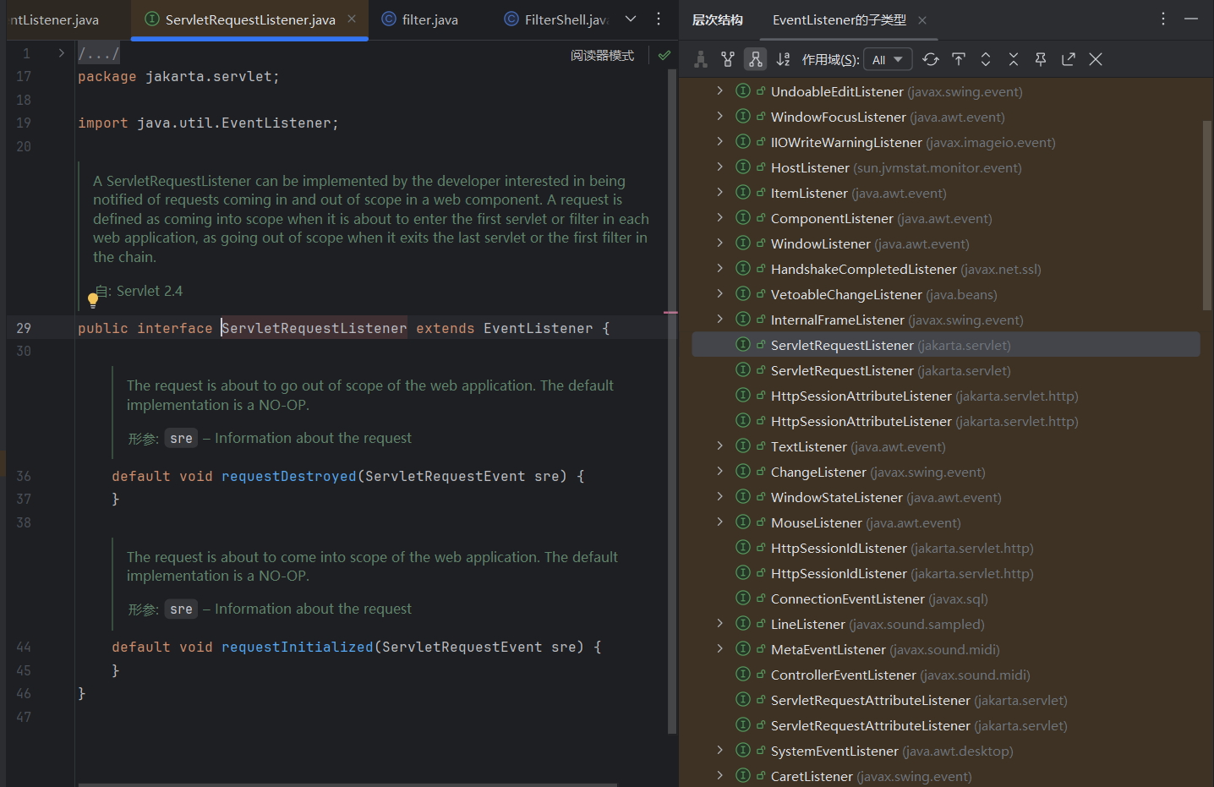Expand the TextListener tree node
1214x787 pixels.
point(719,446)
